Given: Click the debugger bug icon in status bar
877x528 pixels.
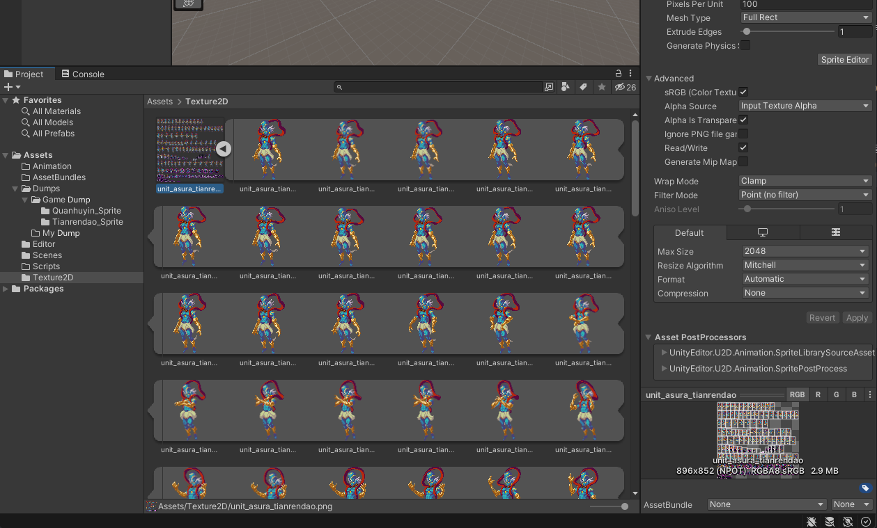Looking at the screenshot, I should click(812, 521).
